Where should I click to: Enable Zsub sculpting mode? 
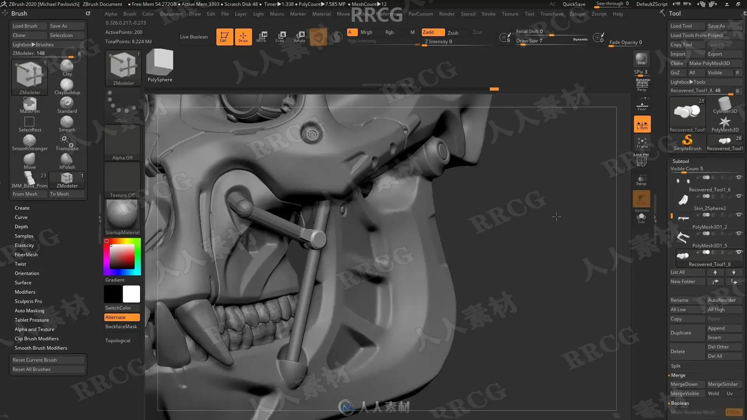point(453,33)
